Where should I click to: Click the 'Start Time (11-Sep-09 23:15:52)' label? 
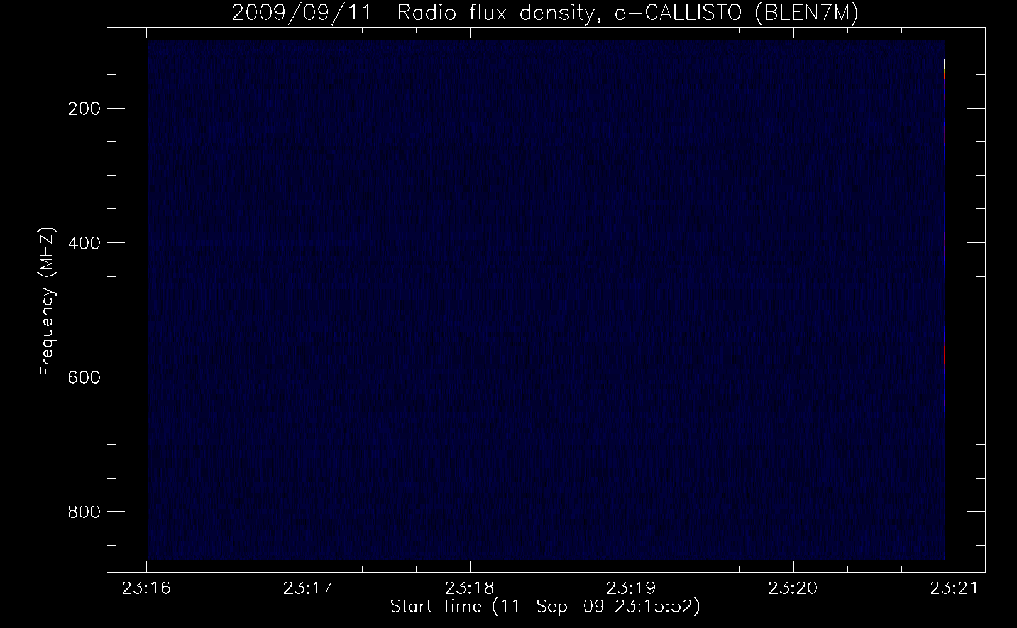[x=545, y=607]
